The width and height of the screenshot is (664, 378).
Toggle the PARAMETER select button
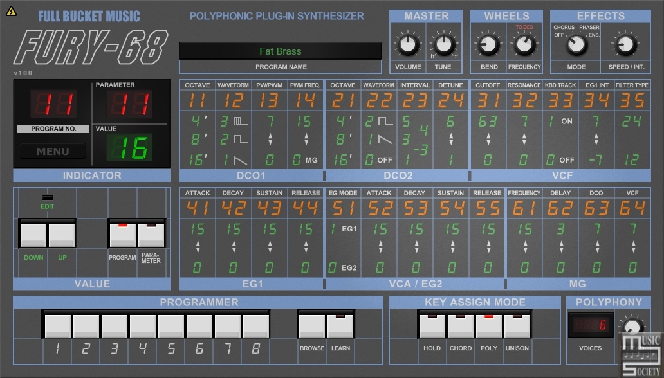[151, 235]
